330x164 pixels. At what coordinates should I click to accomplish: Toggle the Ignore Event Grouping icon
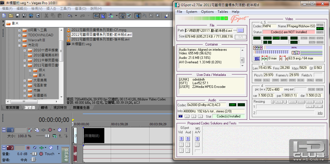coord(129,16)
